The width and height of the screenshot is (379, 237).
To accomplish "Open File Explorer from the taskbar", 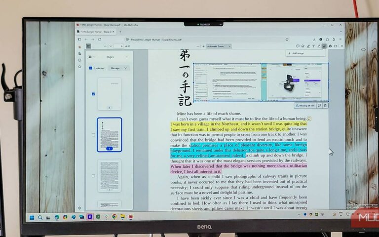I will (123, 217).
